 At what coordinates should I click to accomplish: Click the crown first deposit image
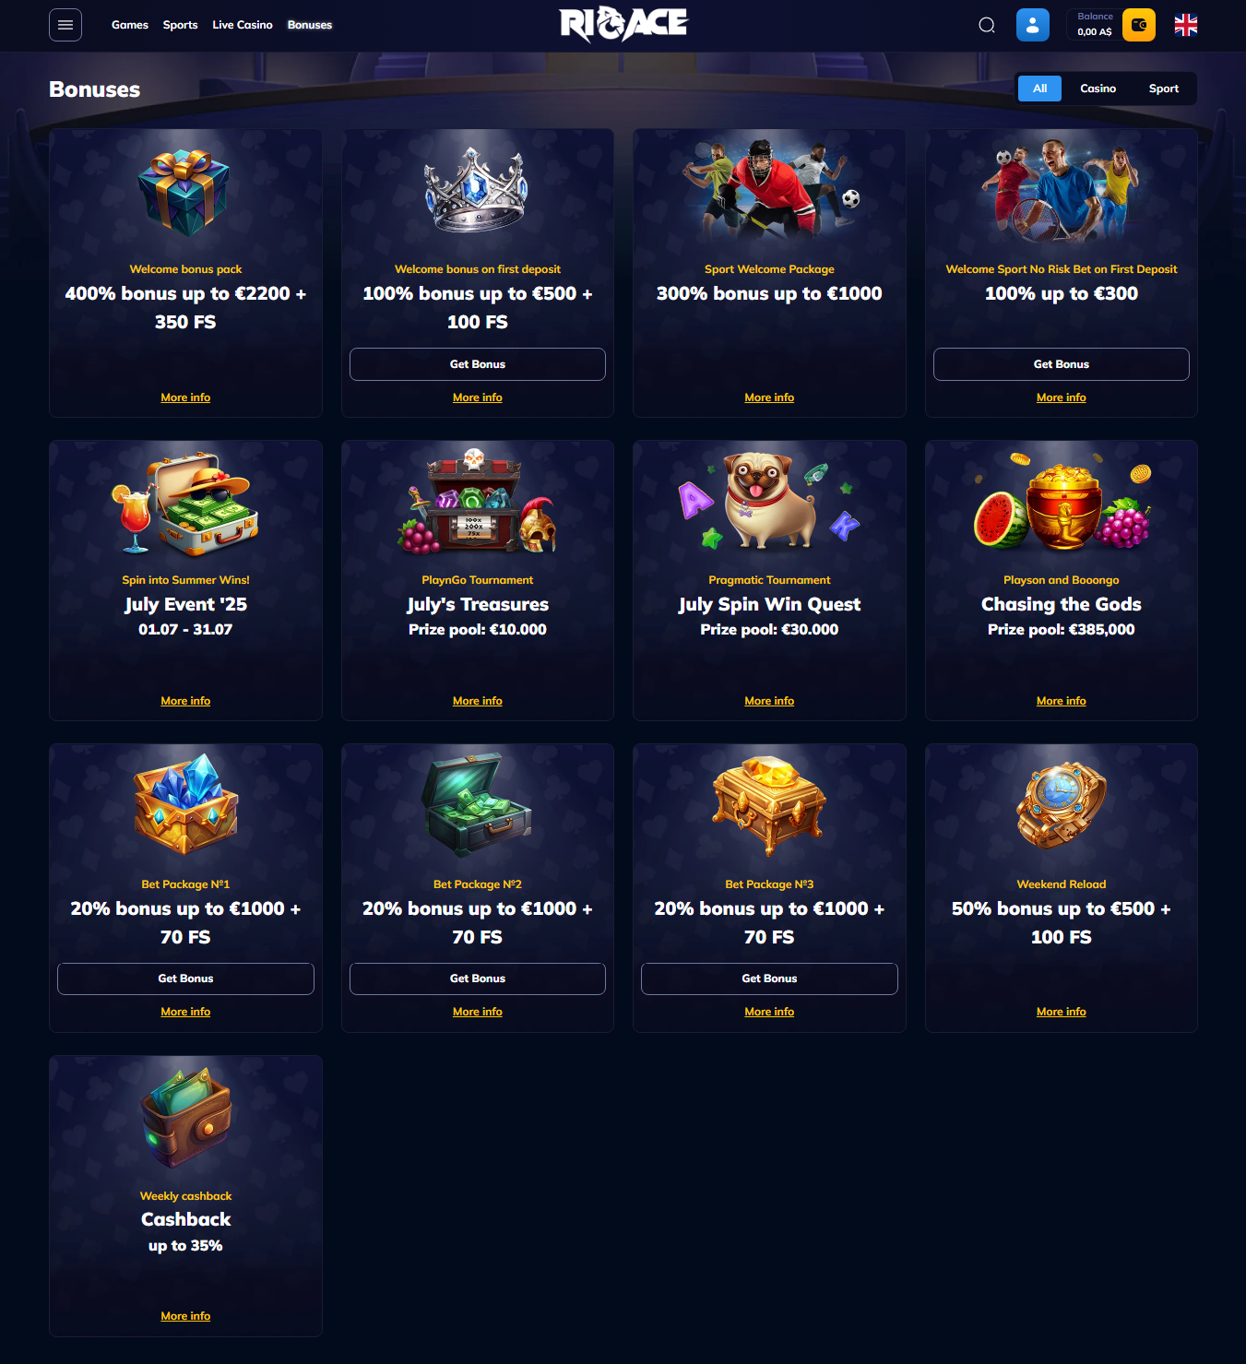point(477,190)
